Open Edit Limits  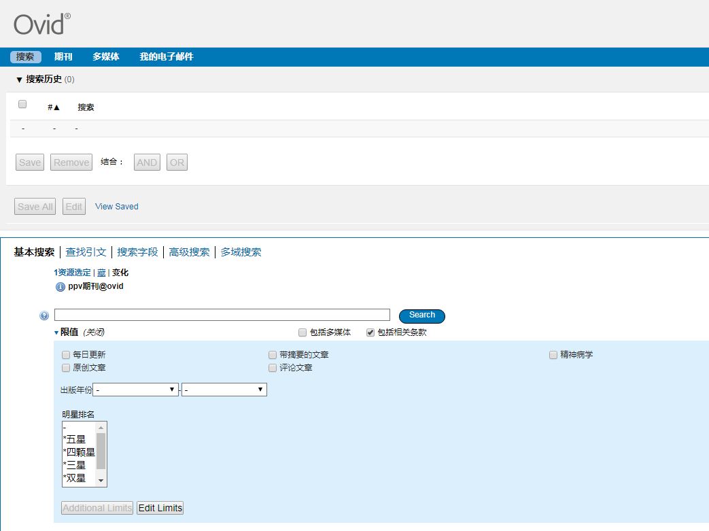click(x=160, y=508)
